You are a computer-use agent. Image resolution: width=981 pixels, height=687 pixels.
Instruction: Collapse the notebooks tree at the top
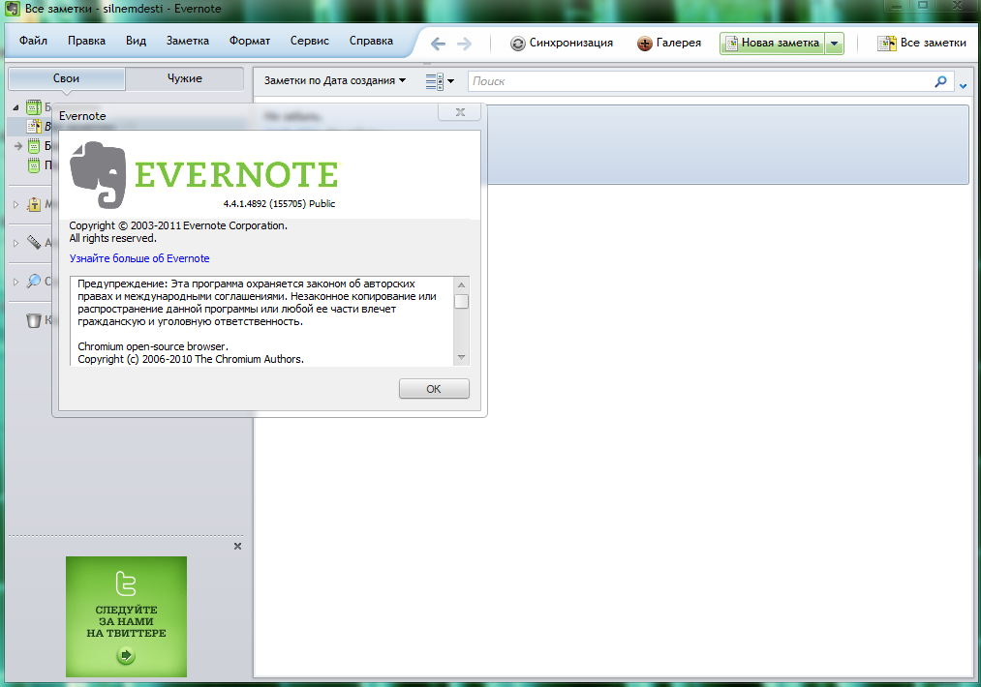pyautogui.click(x=15, y=106)
